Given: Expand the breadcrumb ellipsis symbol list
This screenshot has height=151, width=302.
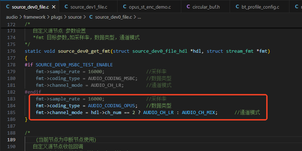Looking at the screenshot, I should click(x=139, y=17).
